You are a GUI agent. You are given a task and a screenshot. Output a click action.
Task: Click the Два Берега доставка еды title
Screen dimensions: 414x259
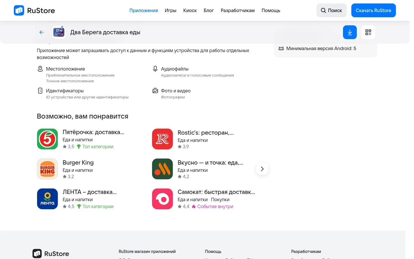[x=105, y=32]
